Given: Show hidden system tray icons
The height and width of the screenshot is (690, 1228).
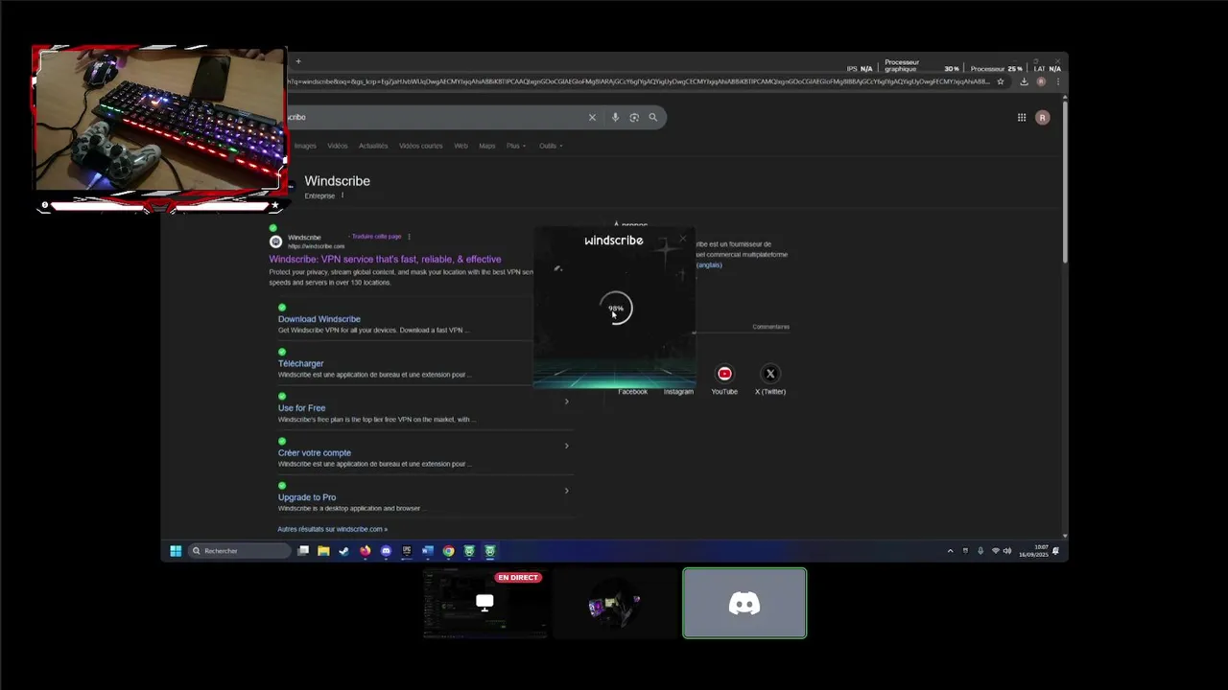Looking at the screenshot, I should coord(951,551).
